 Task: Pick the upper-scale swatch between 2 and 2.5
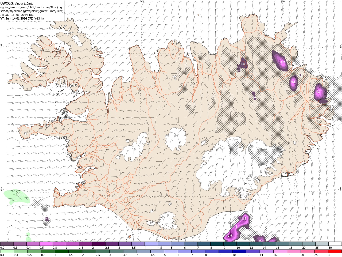point(99,244)
